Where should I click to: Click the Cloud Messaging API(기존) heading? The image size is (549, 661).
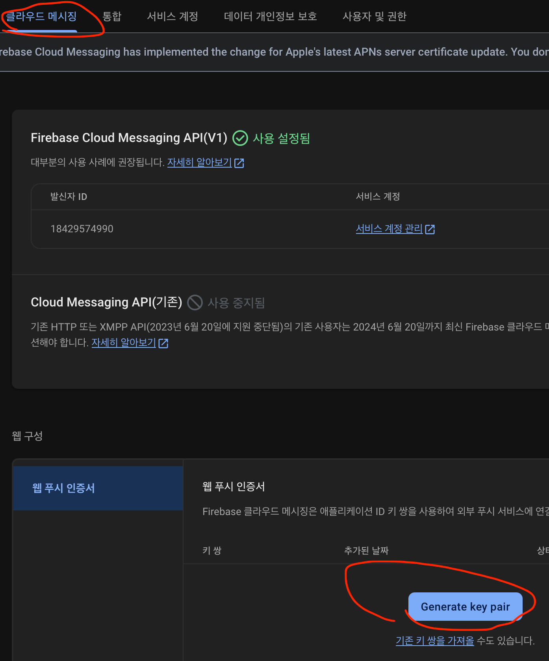107,302
